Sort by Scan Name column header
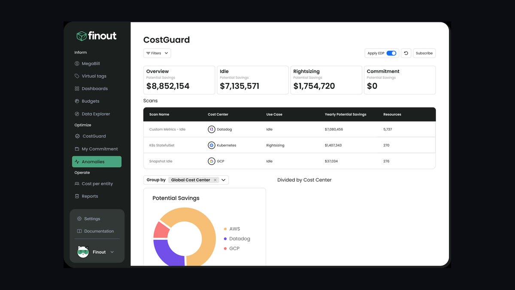 tap(159, 114)
